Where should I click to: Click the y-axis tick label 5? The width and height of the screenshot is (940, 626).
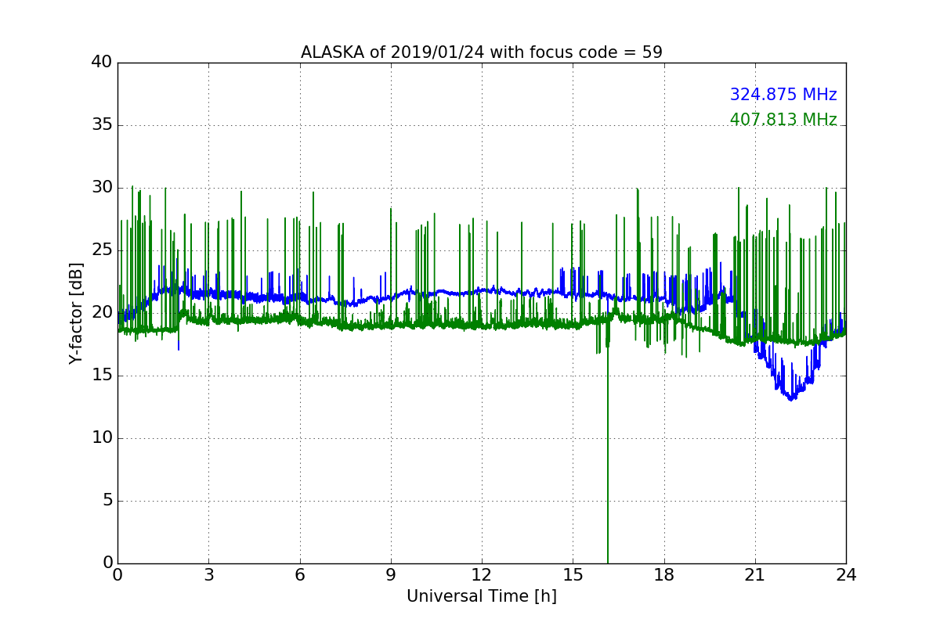(107, 500)
